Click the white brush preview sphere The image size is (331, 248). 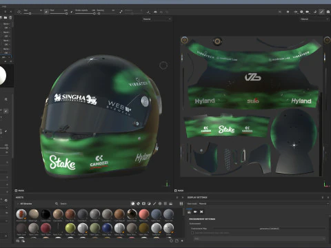(2, 75)
